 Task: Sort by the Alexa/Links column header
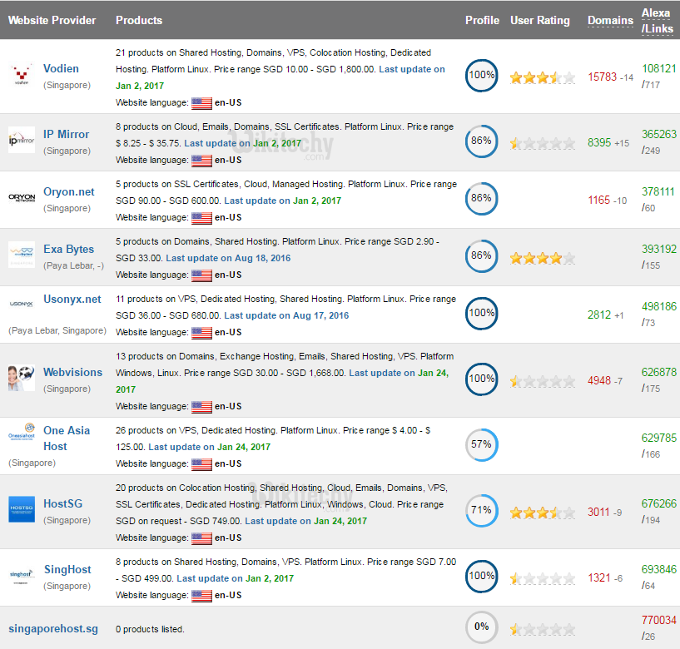(657, 20)
